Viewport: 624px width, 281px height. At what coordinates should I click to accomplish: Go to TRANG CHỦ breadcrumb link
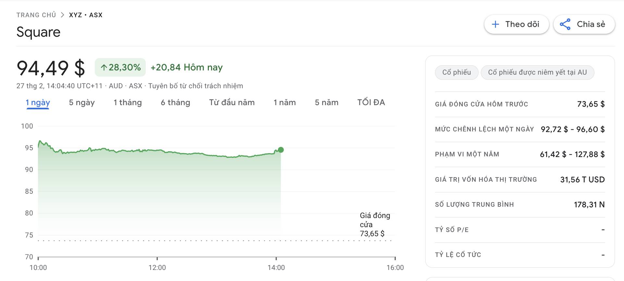tap(36, 15)
